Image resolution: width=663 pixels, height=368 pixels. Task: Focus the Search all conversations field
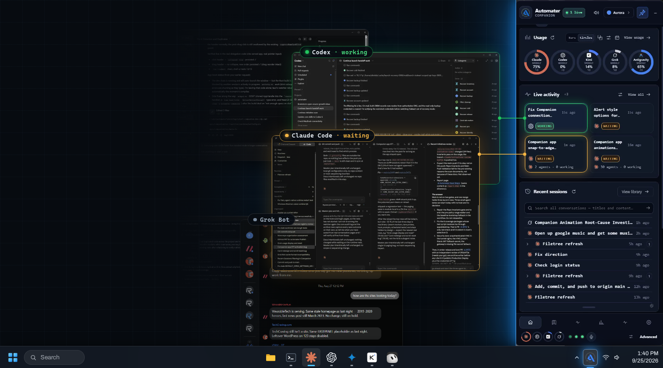click(x=589, y=208)
